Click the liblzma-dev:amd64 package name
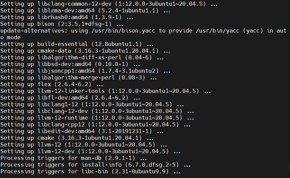290x178 pixels. [x=66, y=10]
